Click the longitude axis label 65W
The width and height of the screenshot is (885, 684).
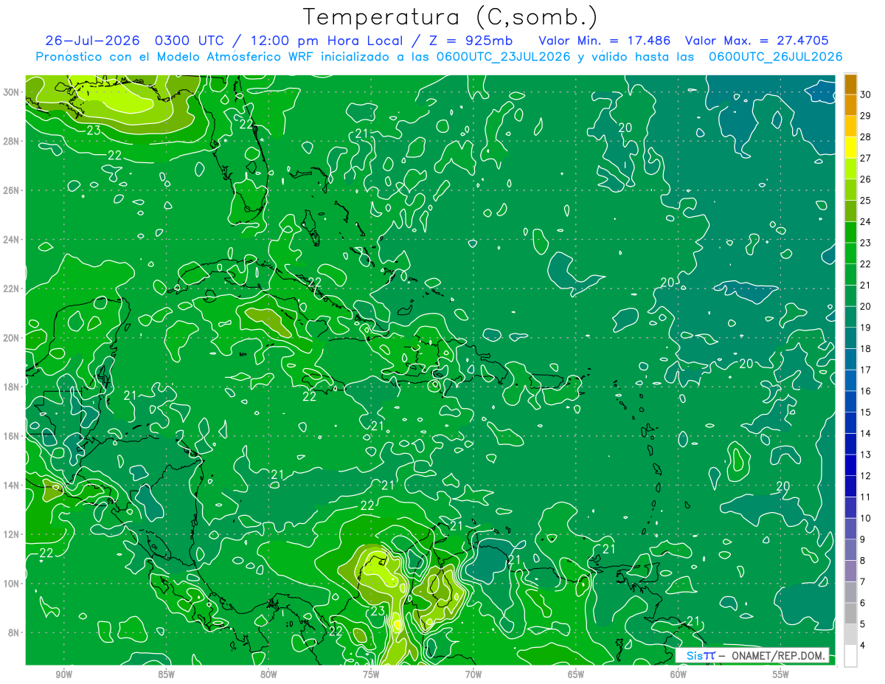pyautogui.click(x=576, y=674)
